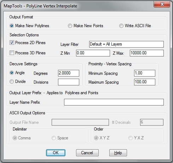Click the Z Max label

click(x=118, y=53)
